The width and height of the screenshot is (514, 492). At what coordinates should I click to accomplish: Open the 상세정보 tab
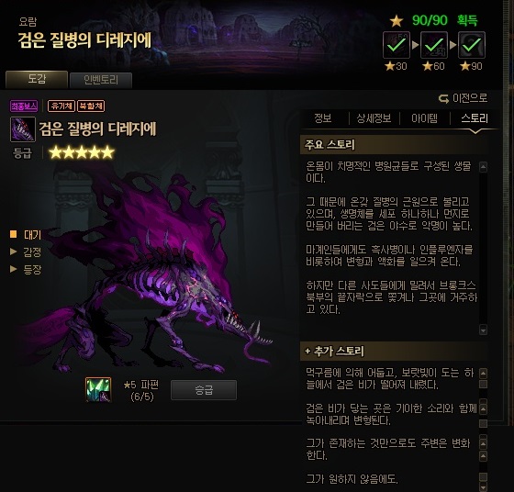coord(374,118)
